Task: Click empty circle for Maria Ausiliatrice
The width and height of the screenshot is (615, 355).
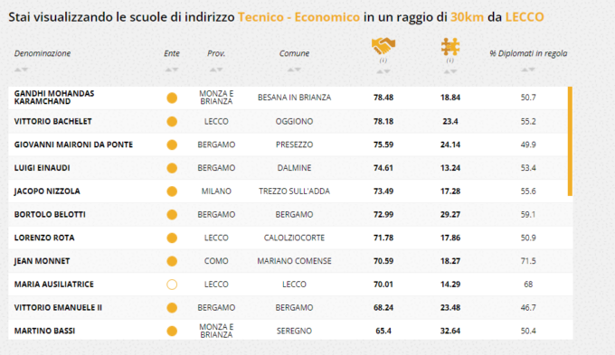Action: (x=172, y=285)
